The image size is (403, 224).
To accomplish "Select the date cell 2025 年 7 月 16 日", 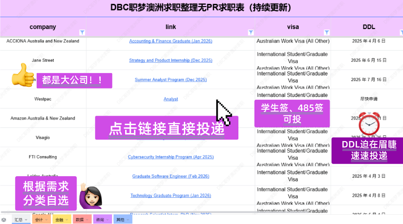I will click(369, 80).
